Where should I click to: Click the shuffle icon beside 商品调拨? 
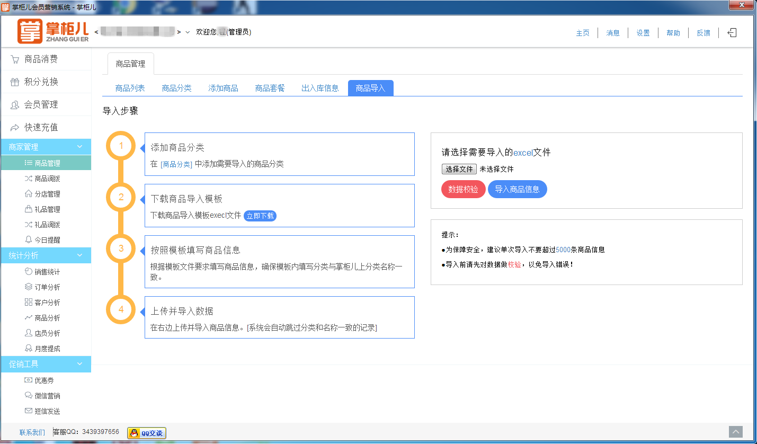pyautogui.click(x=29, y=179)
